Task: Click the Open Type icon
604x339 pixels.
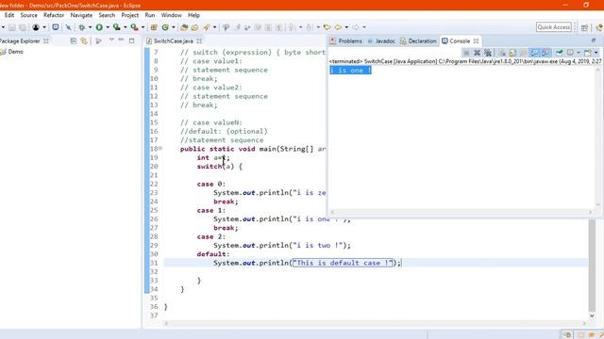Action: tap(184, 27)
